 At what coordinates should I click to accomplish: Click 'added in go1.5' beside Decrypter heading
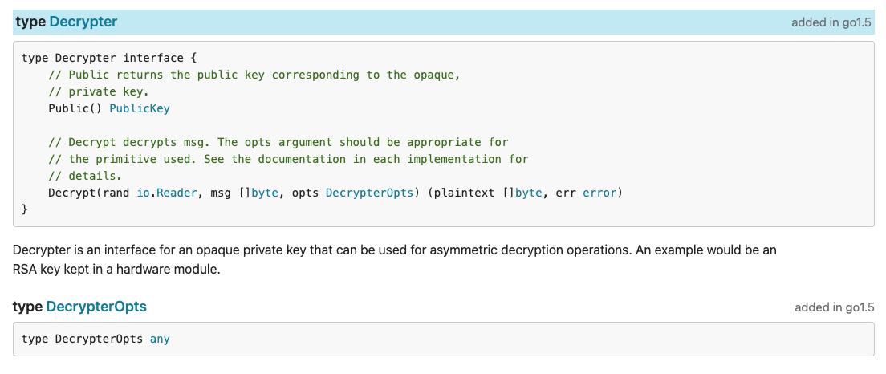(832, 22)
